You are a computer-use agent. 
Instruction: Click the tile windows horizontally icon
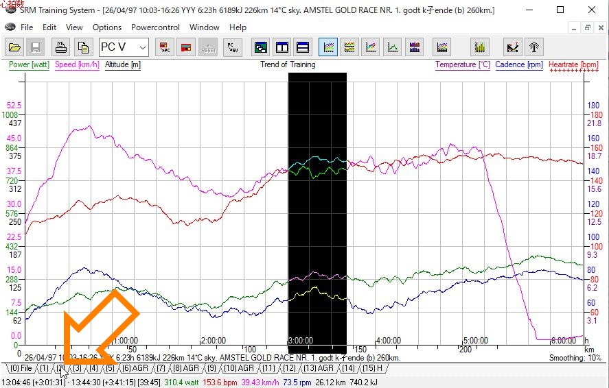tap(303, 47)
